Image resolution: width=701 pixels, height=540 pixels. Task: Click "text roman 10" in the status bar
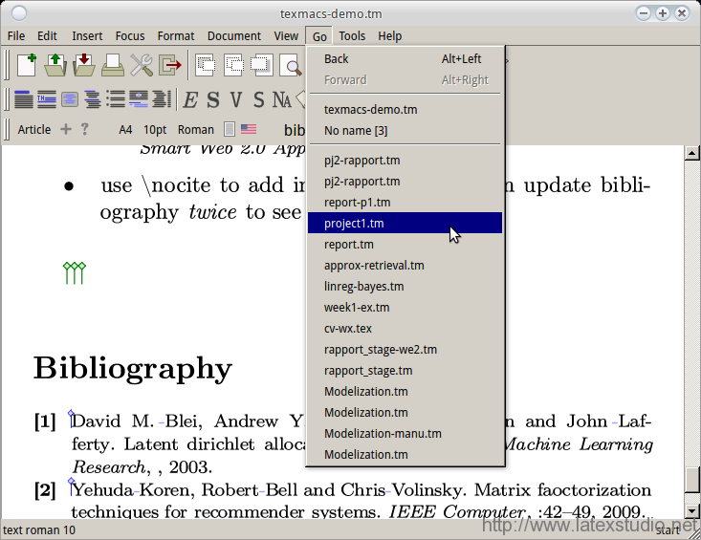(39, 530)
